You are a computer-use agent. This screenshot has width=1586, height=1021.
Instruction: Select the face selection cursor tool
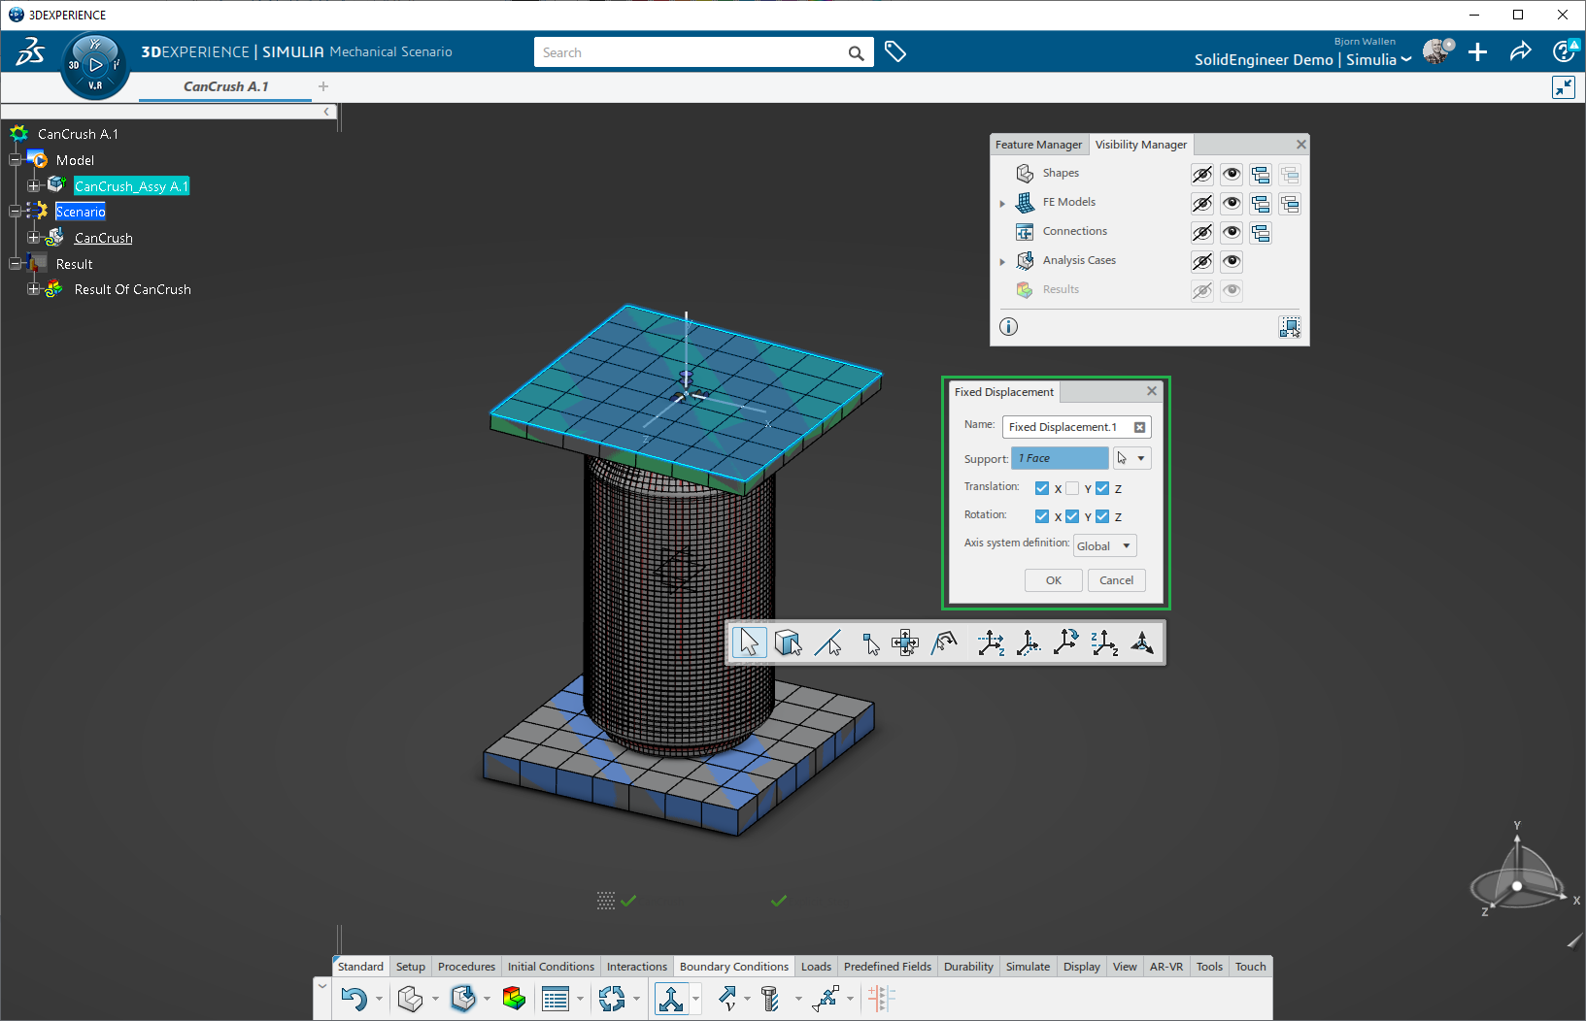[x=788, y=642]
